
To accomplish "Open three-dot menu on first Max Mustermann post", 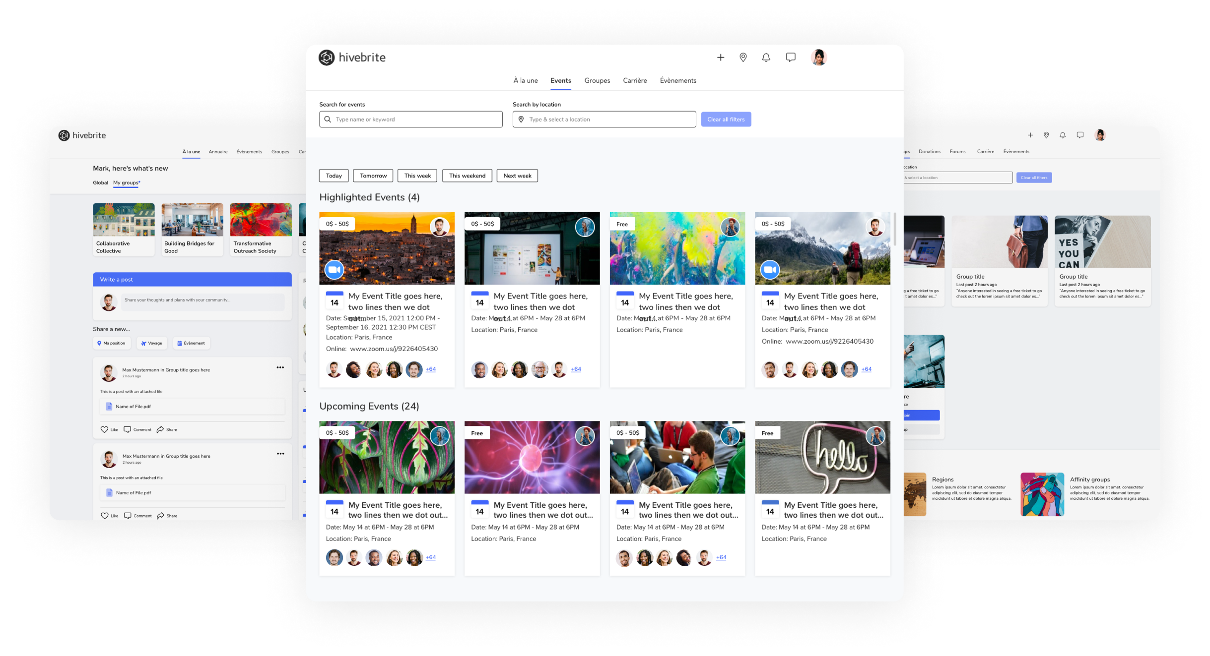I will 280,367.
